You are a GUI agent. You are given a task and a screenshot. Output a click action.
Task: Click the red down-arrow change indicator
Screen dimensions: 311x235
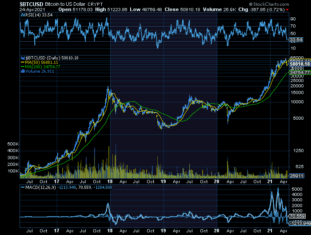(287, 9)
